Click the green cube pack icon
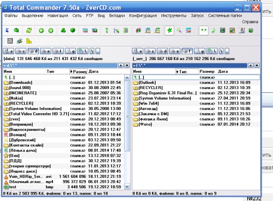This screenshot has height=201, width=273. tap(72, 30)
